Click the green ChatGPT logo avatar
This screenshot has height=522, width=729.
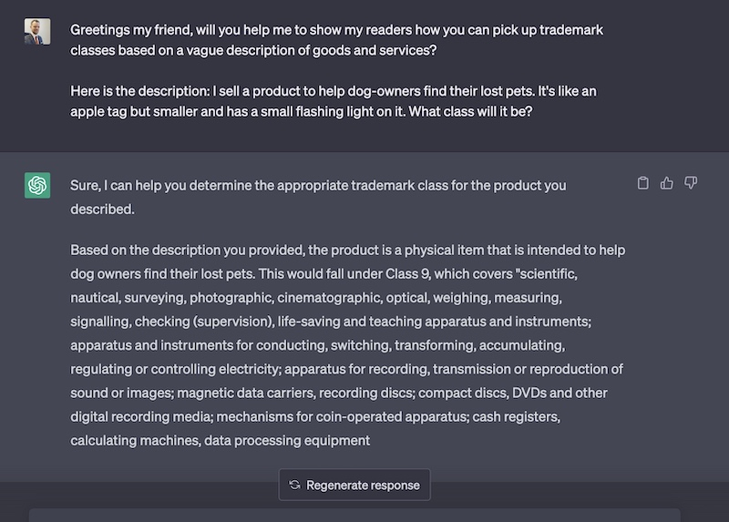37,186
